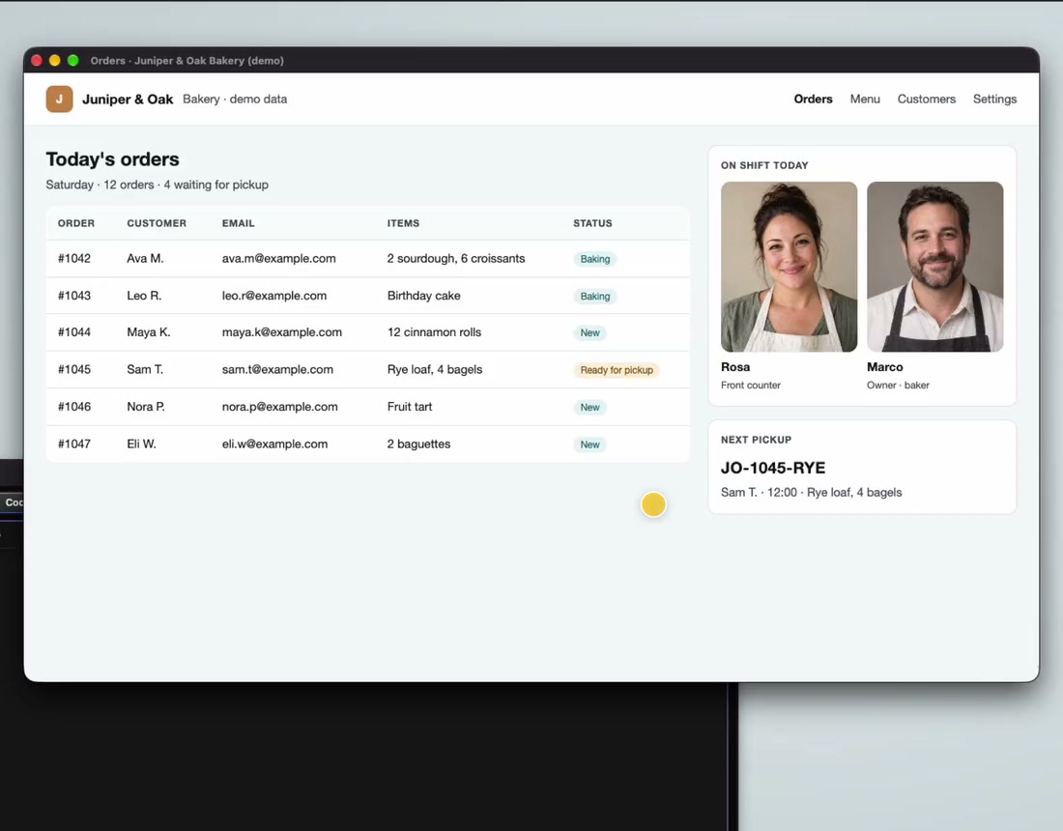
Task: Click the 'ON SHIFT TODAY' panel label
Action: click(764, 165)
